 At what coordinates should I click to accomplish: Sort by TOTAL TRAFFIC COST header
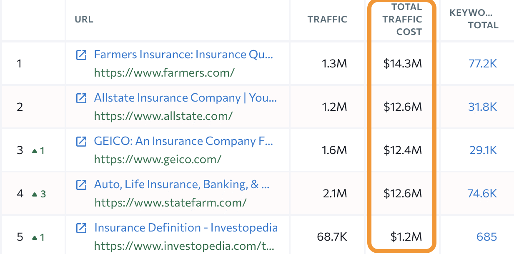401,19
